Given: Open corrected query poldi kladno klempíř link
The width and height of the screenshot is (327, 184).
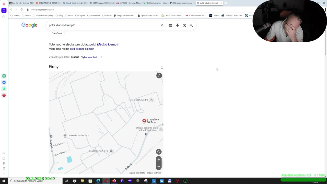Looking at the screenshot, I should coord(104,44).
